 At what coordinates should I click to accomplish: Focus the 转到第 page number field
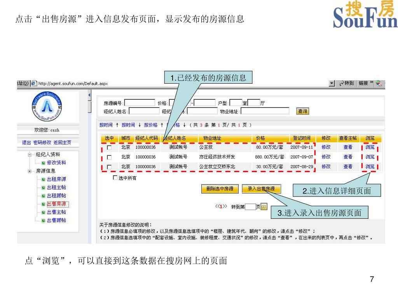coord(250,207)
